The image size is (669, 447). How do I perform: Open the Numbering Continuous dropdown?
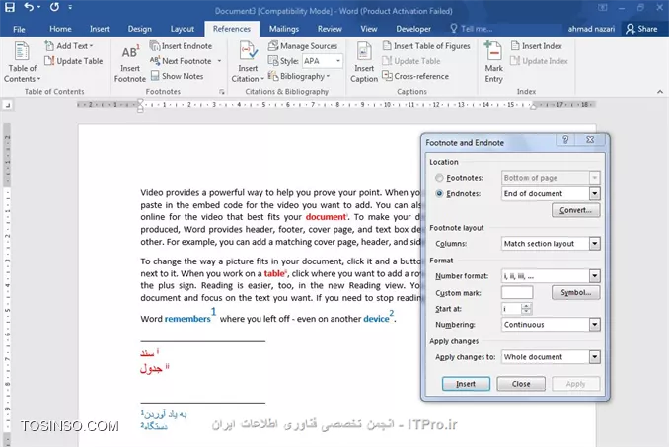tap(595, 325)
